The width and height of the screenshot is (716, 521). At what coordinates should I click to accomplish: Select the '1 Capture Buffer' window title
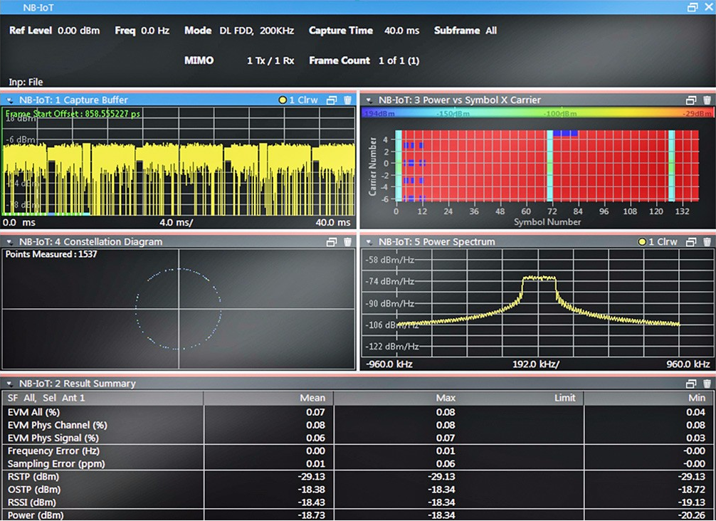73,100
